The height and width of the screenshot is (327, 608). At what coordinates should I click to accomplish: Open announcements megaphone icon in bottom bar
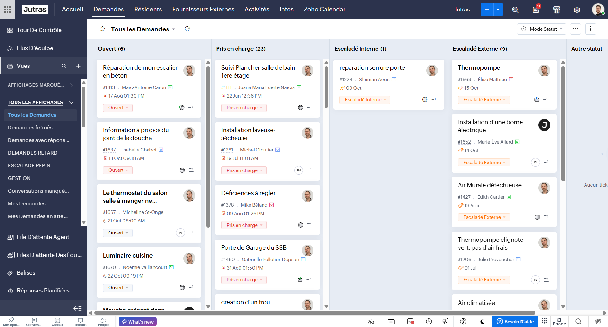[446, 322]
